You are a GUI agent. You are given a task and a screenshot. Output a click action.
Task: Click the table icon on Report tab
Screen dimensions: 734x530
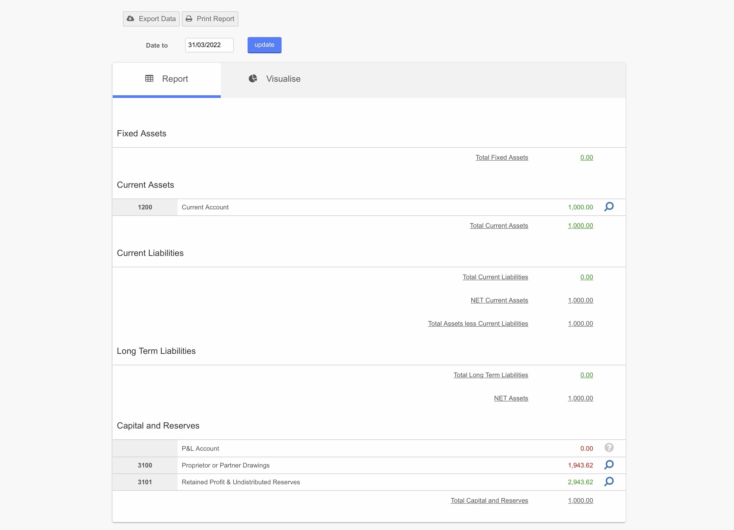tap(149, 78)
